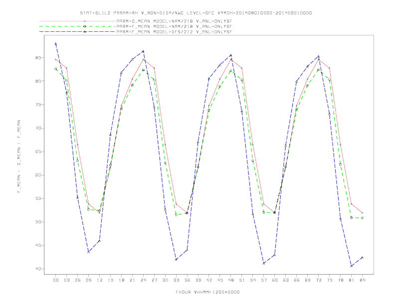Click x-axis forecast hour label 33
The height and width of the screenshot is (305, 395).
[x=177, y=280]
